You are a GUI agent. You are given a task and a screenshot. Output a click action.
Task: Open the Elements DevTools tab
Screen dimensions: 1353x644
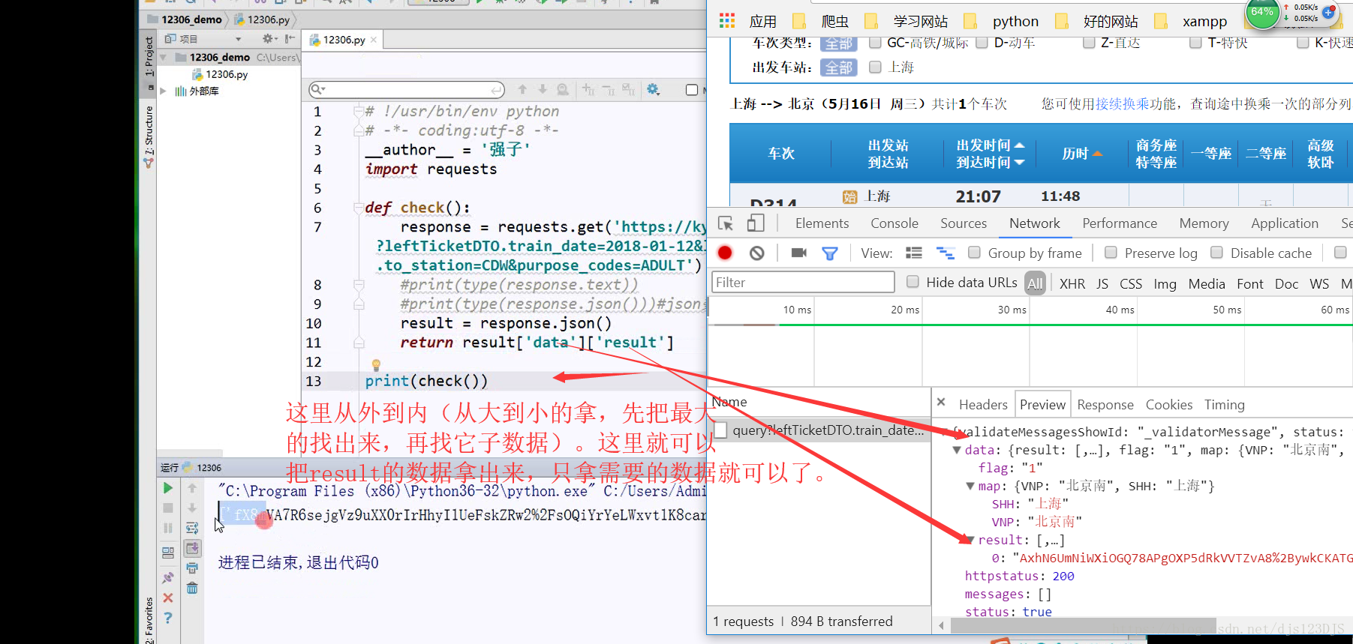(822, 223)
